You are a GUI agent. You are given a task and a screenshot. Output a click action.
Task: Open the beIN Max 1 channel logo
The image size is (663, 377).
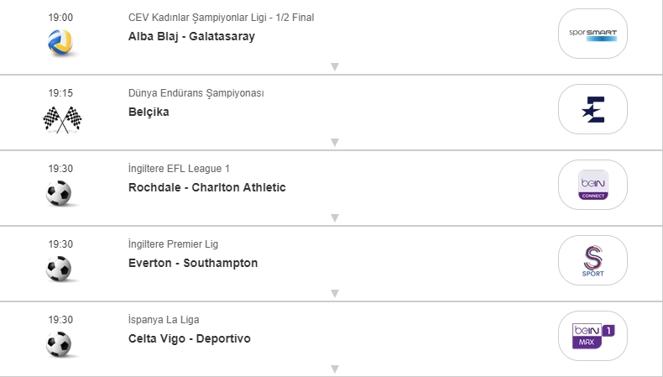(x=593, y=336)
